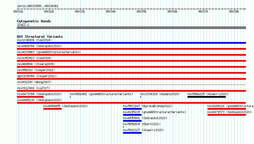Image resolution: width=254 pixels, height=144 pixels.
Task: Select the short red nsv6459455 bar
Action: coord(53,109)
